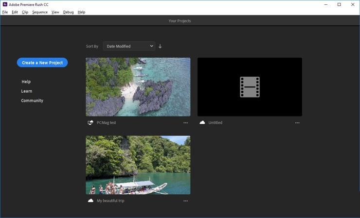Screen dimensions: 360x218
Task: Open the Clip menu
Action: pyautogui.click(x=25, y=12)
